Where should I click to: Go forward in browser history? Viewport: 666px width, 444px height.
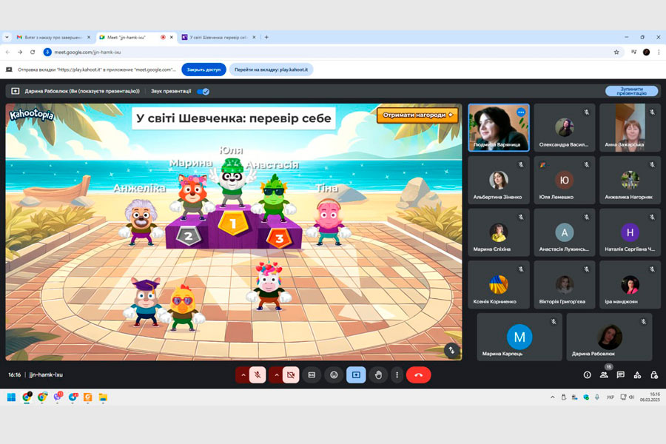coord(20,52)
